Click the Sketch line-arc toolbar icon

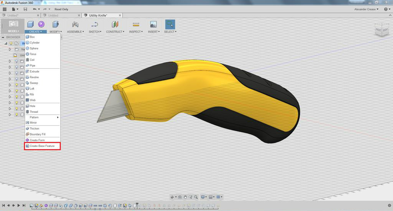95,24
